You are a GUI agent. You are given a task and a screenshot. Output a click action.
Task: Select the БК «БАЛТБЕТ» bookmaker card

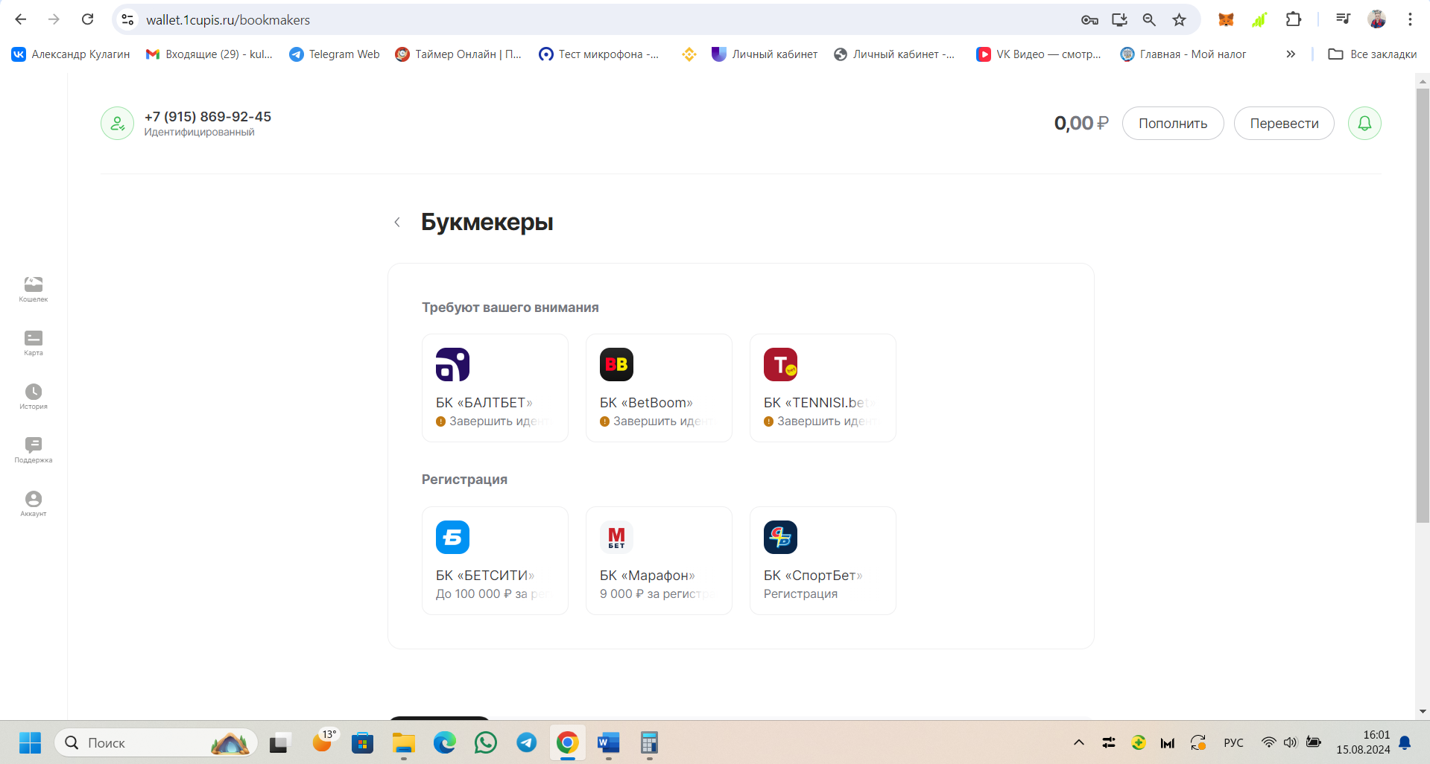tap(495, 388)
